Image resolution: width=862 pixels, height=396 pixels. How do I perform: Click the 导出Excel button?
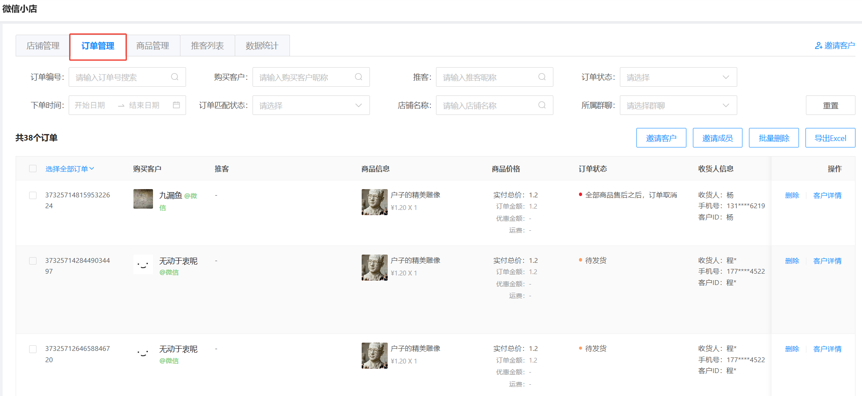tap(830, 138)
